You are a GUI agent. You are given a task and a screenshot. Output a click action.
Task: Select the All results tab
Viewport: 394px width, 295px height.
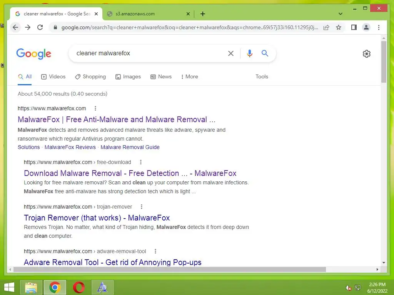[x=25, y=77]
